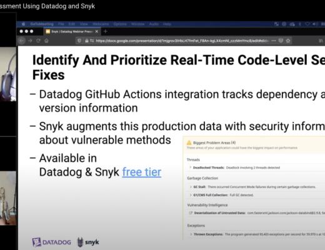Open the Options menu
This screenshot has width=325, height=250.
(120, 24)
